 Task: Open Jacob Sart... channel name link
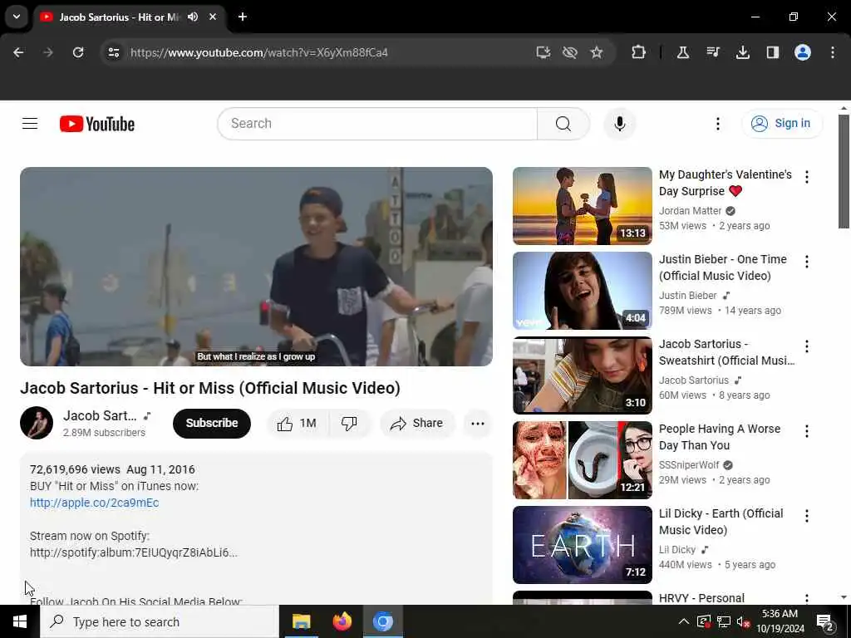[100, 415]
